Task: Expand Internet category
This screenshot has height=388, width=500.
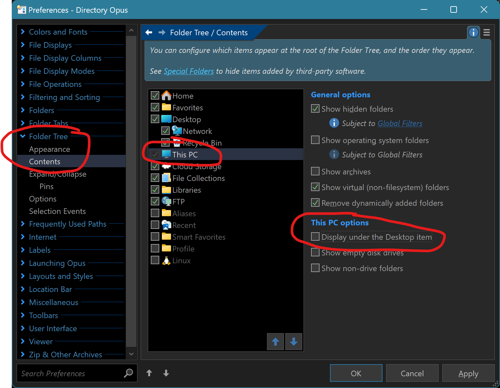Action: 23,237
